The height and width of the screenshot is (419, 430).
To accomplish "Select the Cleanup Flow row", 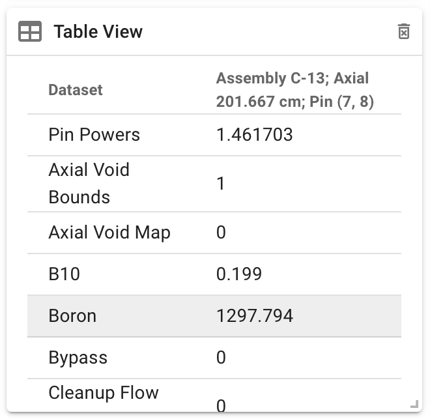I will pos(214,395).
